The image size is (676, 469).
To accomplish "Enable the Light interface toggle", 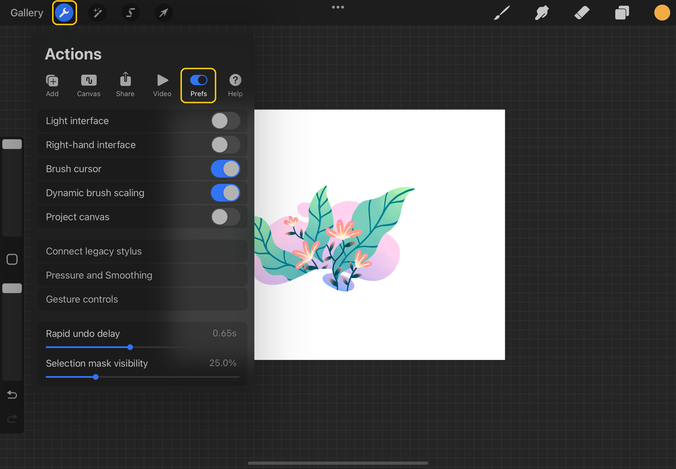I will click(x=225, y=121).
